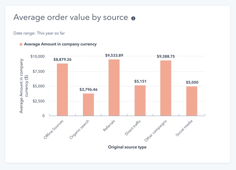Click the $5,151 data label
This screenshot has width=236, height=170.
point(140,81)
